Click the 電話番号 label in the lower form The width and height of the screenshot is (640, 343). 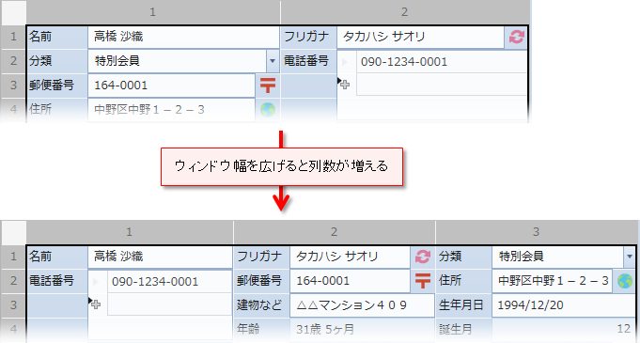tap(52, 281)
